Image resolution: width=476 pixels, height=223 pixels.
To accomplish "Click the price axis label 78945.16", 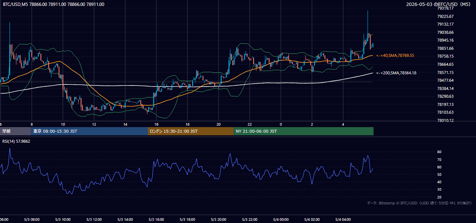I will tap(445, 40).
